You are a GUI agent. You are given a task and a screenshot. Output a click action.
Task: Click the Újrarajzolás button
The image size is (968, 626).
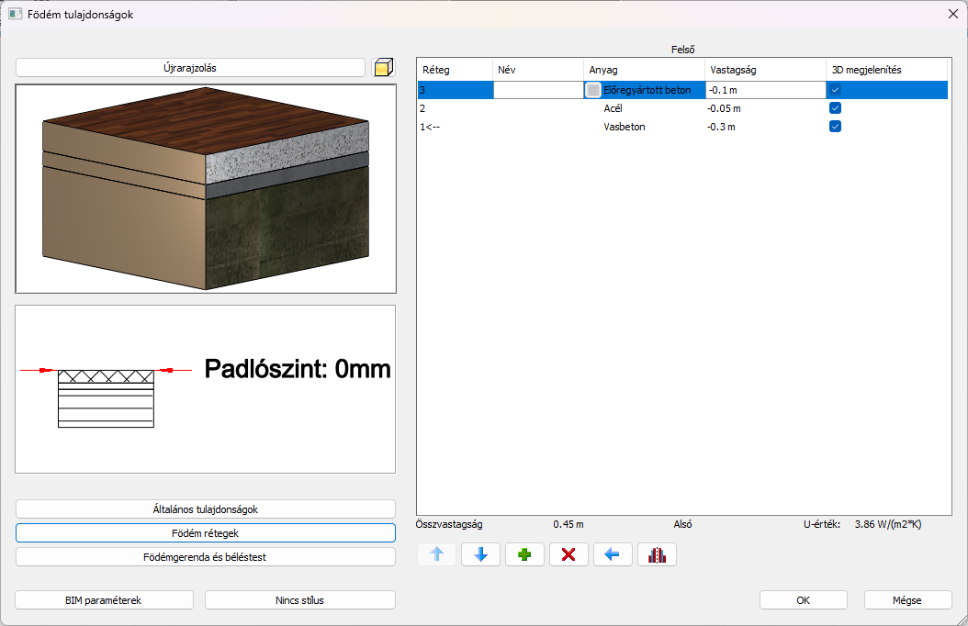click(190, 68)
